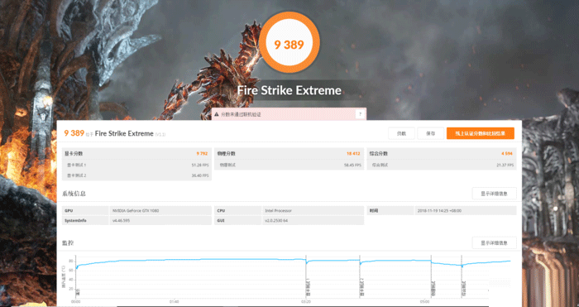This screenshot has height=307, width=579.
Task: Click the 2018-11-19 14:25 +08:00 timestamp
Action: click(439, 211)
